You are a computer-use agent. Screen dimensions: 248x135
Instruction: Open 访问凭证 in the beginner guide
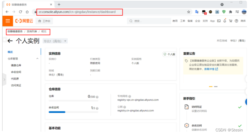(197, 107)
